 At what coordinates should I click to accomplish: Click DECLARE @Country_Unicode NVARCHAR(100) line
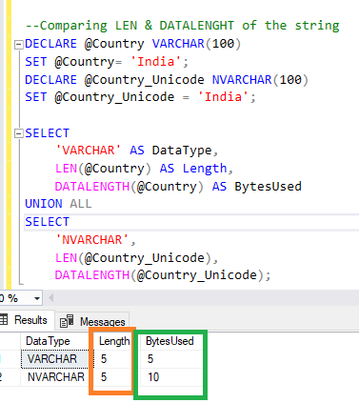click(x=167, y=80)
